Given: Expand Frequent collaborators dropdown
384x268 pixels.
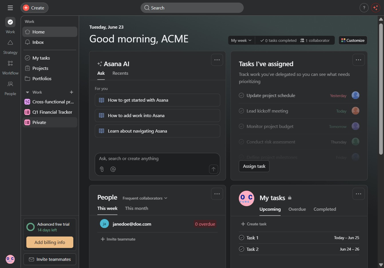Looking at the screenshot, I should [x=145, y=198].
